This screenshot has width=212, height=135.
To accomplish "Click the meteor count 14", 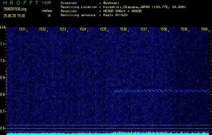I will 49,16.
